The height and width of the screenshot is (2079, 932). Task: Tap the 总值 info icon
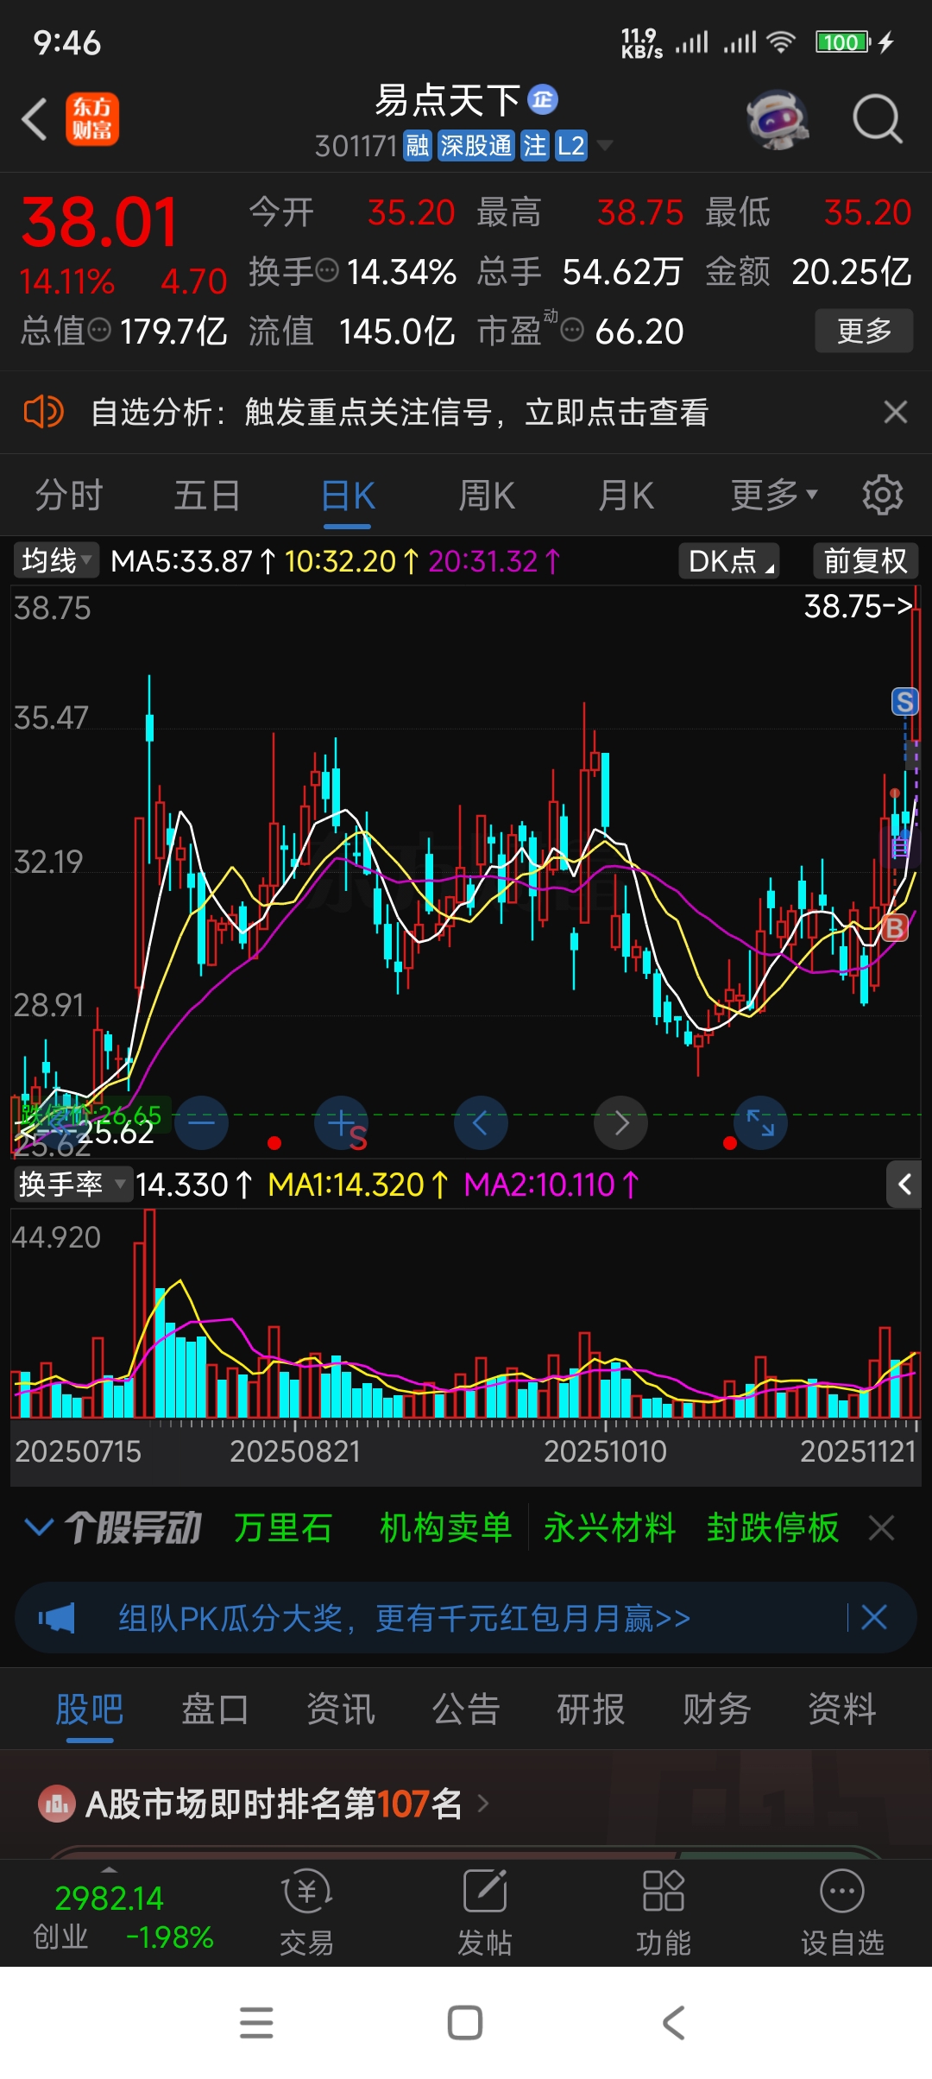point(100,330)
